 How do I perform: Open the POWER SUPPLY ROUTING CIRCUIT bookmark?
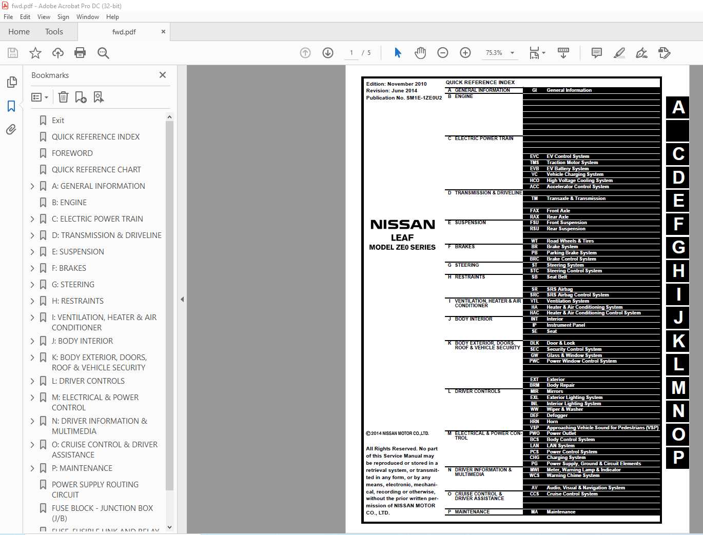95,490
